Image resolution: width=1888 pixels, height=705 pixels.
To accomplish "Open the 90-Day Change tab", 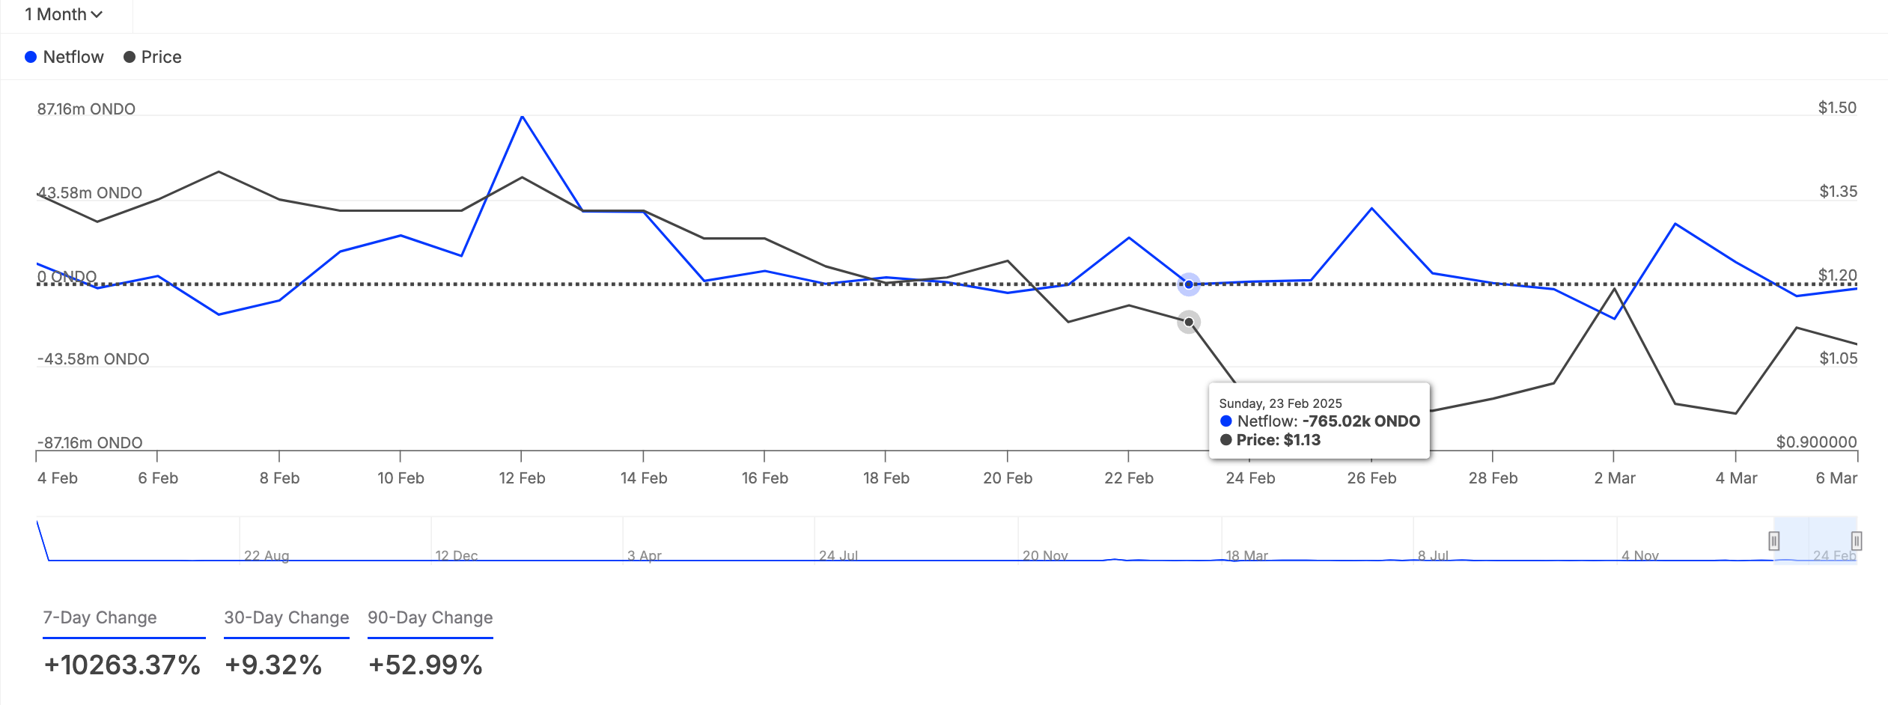I will click(430, 617).
